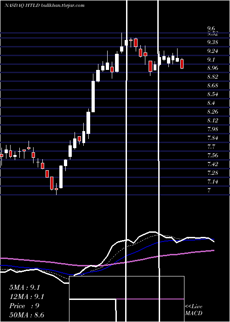Select the 7 price axis label

click(x=209, y=190)
